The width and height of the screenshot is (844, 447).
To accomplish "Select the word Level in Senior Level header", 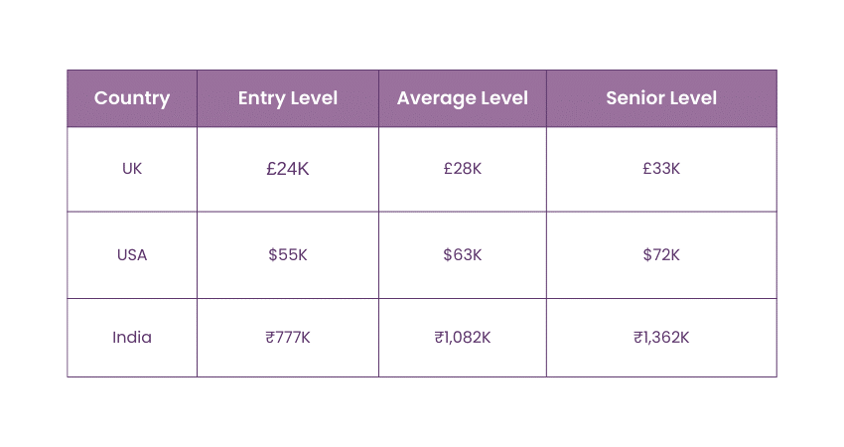I will tap(693, 98).
